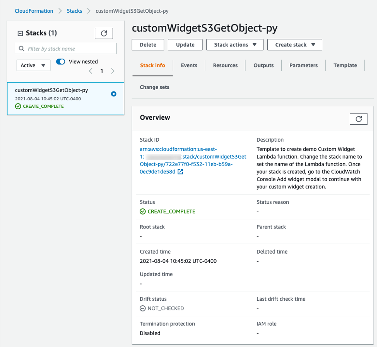Open the Active filter dropdown

point(33,65)
